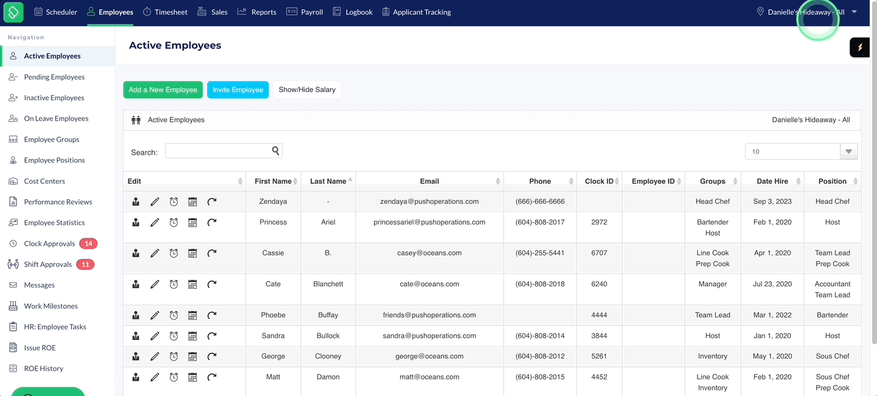Open the Sales tab

(x=213, y=12)
